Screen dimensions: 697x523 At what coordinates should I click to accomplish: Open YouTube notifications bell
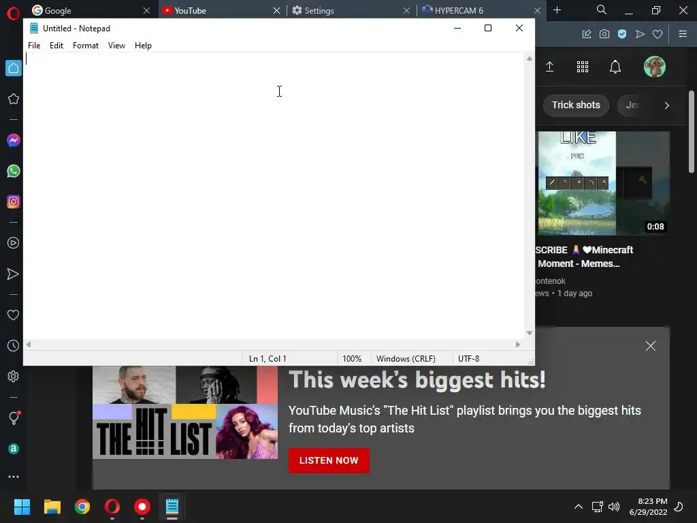pyautogui.click(x=615, y=67)
